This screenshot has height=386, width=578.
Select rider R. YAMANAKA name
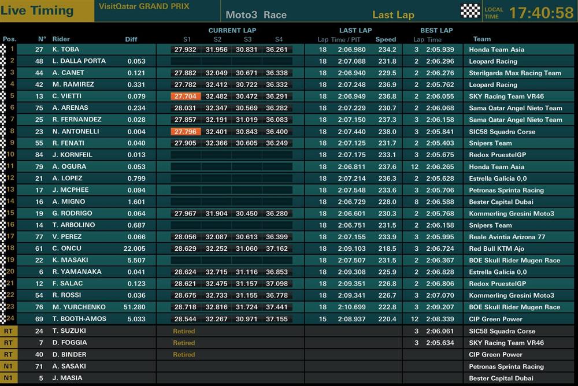[77, 272]
